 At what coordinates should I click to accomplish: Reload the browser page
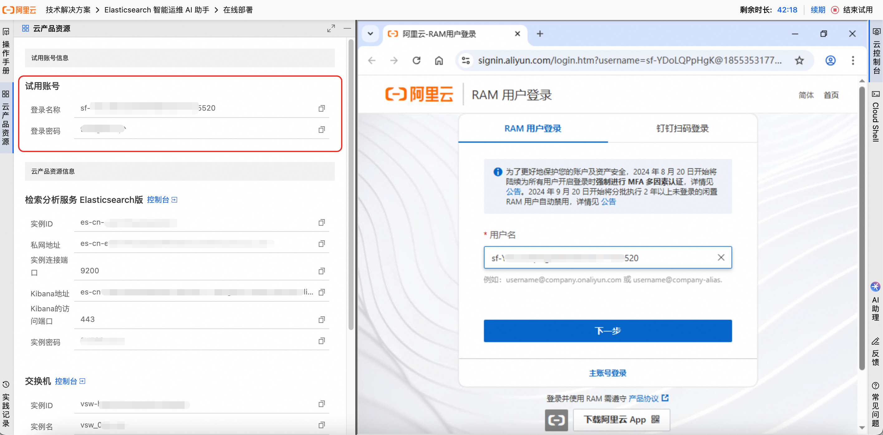(416, 61)
